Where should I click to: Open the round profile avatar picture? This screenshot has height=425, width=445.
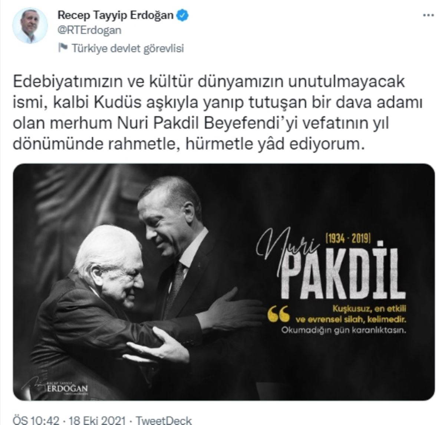point(30,25)
